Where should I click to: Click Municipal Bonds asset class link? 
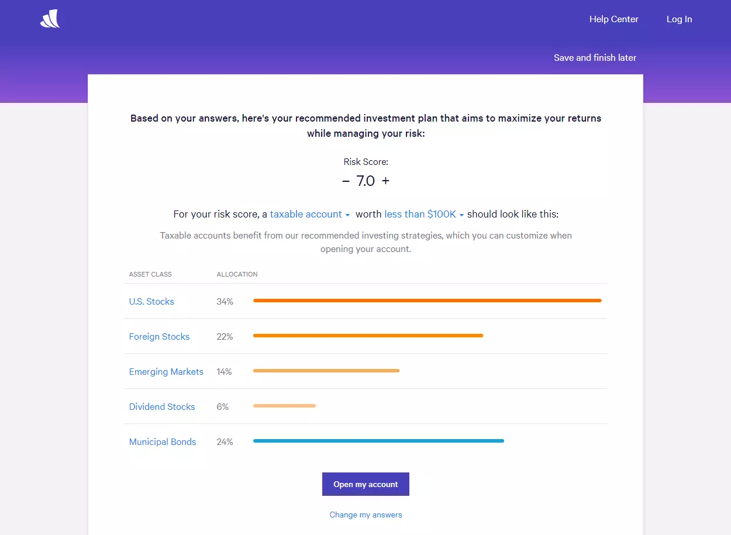[x=163, y=442]
